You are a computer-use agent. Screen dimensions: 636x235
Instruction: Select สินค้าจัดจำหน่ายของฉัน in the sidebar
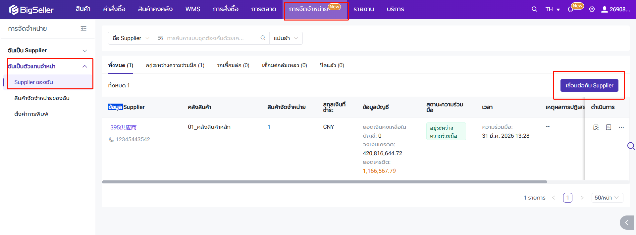pyautogui.click(x=42, y=98)
